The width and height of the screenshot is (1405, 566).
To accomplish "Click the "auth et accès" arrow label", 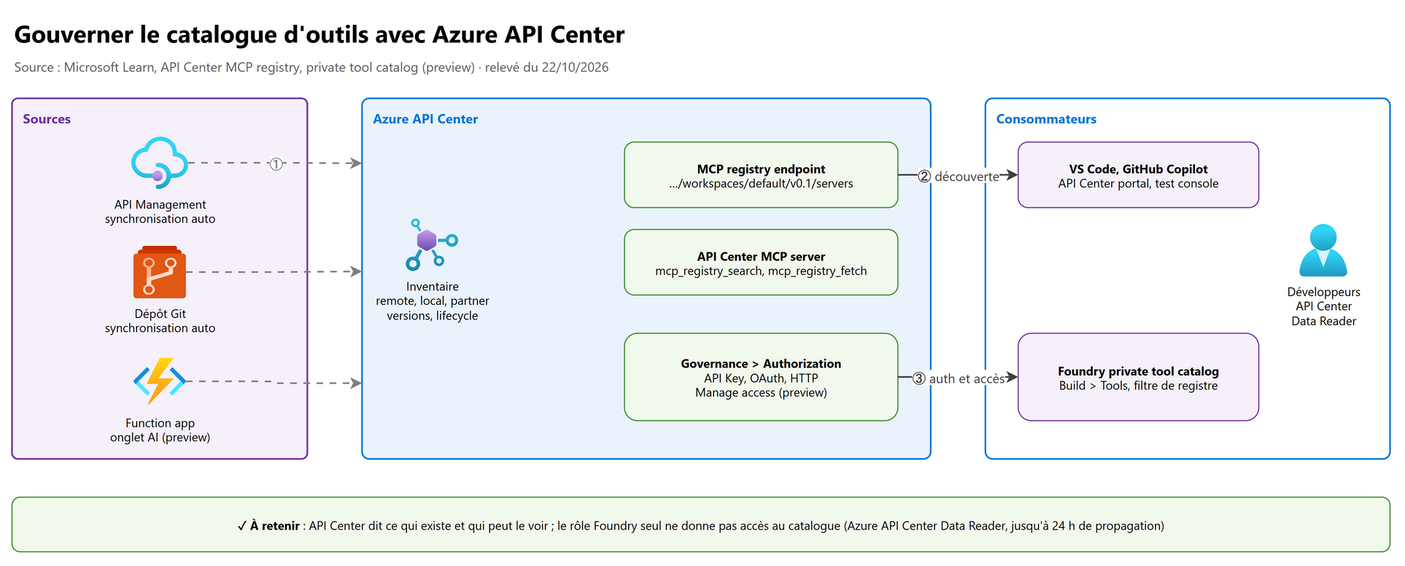I will tap(967, 379).
